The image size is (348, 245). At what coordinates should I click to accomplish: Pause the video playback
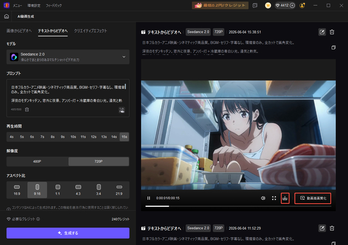pyautogui.click(x=149, y=198)
